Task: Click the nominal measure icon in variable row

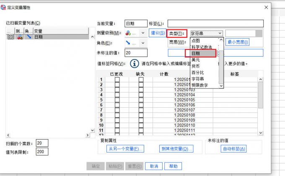Action: 20,37
